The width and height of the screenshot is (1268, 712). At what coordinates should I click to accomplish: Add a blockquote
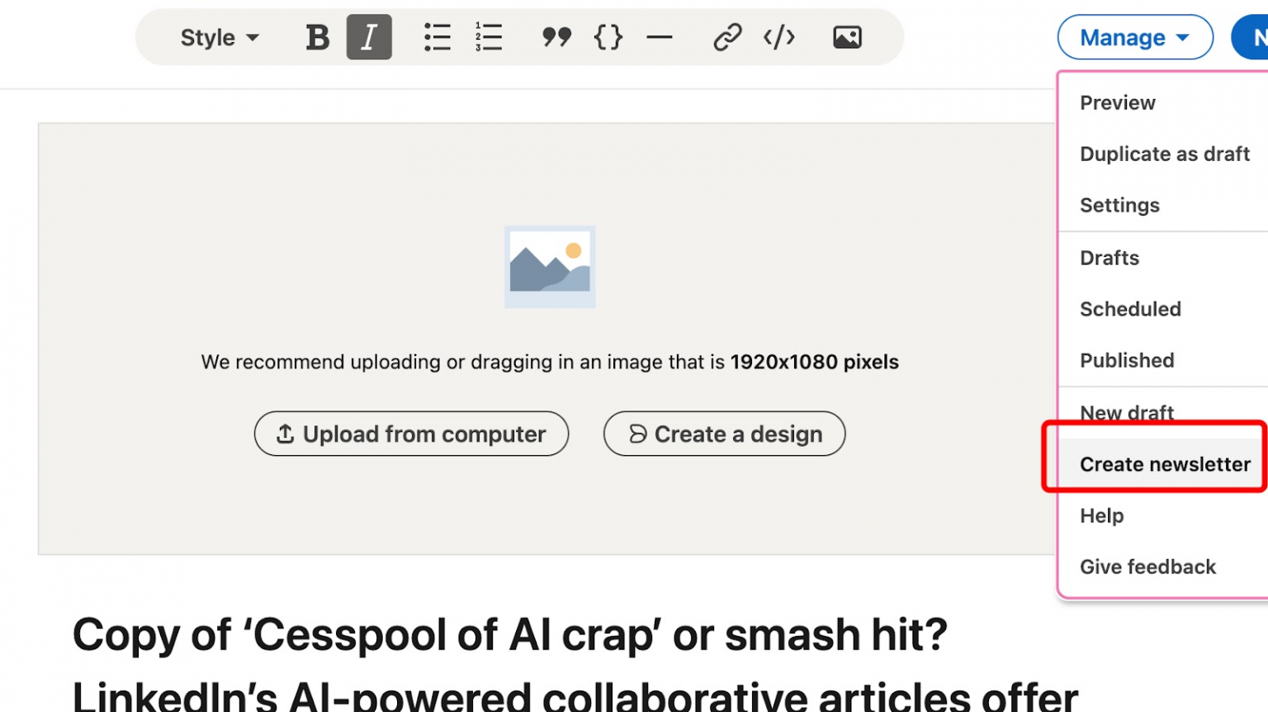click(x=556, y=36)
